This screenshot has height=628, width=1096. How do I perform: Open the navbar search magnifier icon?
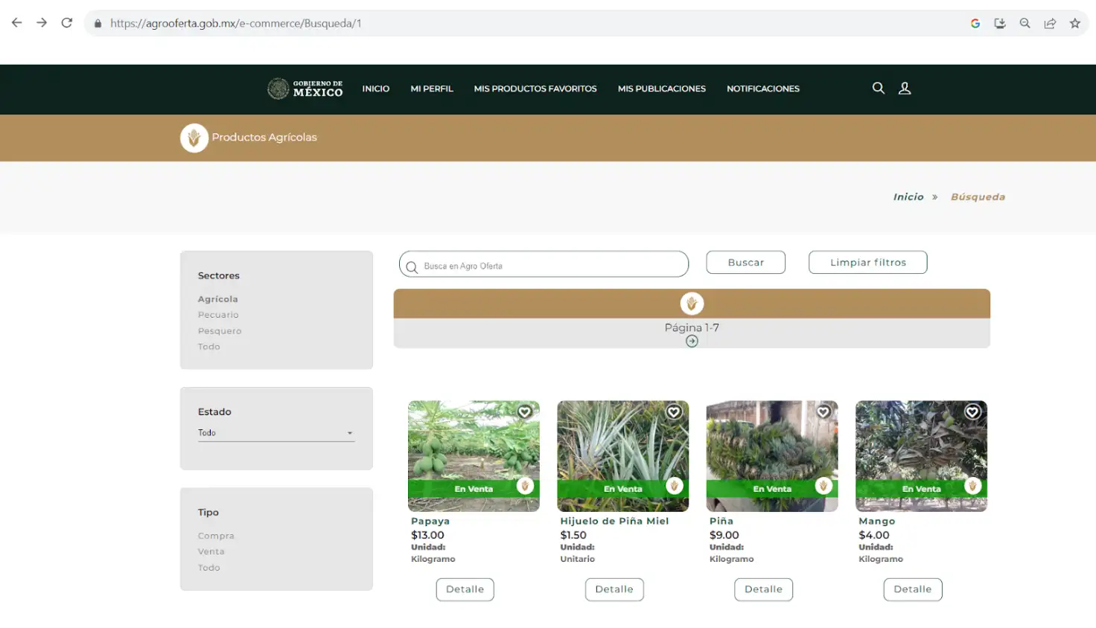pos(878,88)
